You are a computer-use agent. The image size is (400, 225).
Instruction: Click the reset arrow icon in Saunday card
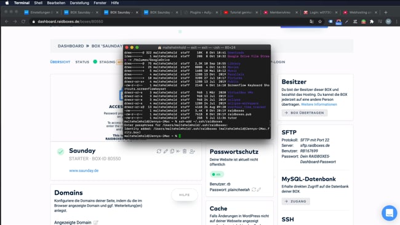178,151
